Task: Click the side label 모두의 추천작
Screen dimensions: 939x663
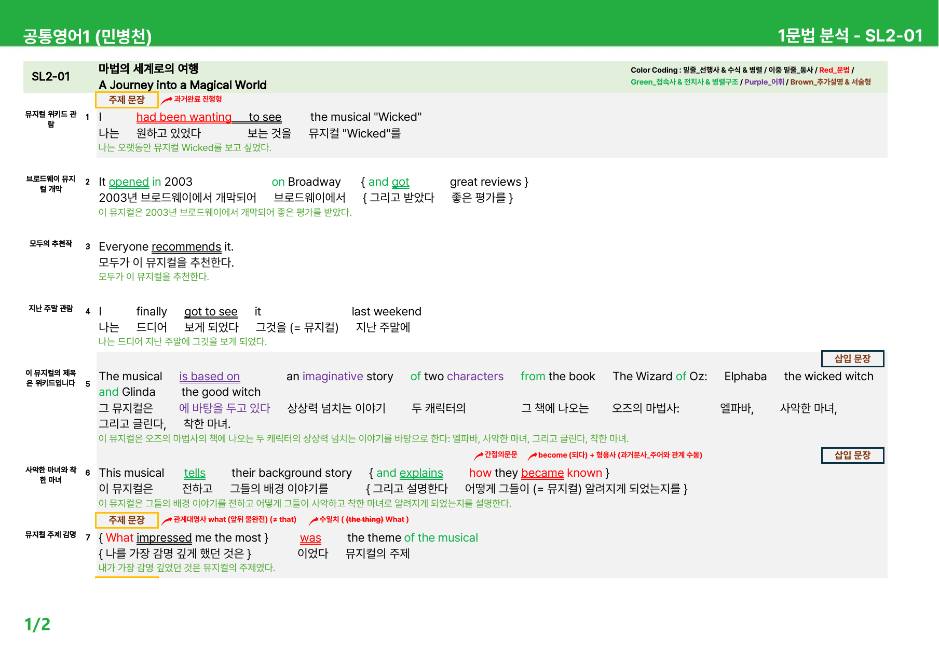Action: (x=51, y=243)
